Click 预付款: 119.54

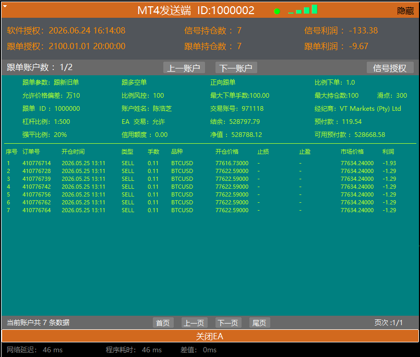(338, 122)
